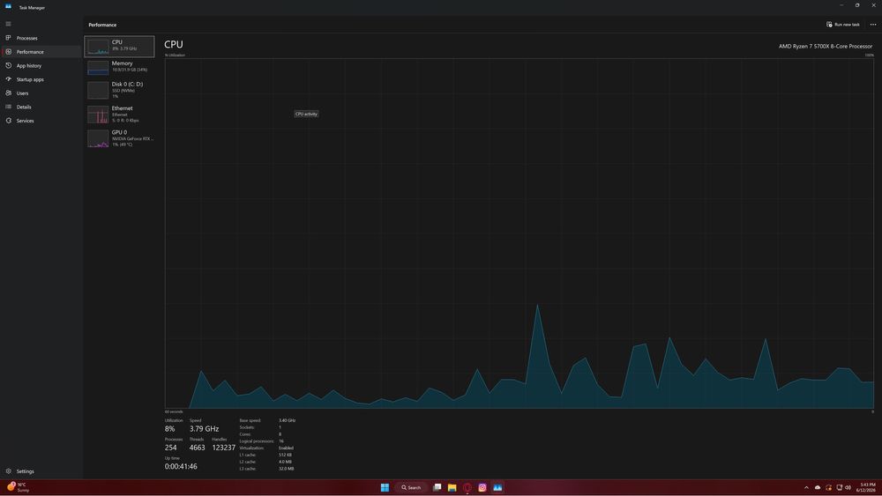Open Task View from the taskbar
882x496 pixels.
(x=437, y=487)
